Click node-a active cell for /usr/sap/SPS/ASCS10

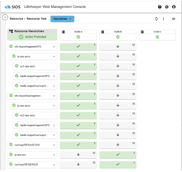(78, 145)
